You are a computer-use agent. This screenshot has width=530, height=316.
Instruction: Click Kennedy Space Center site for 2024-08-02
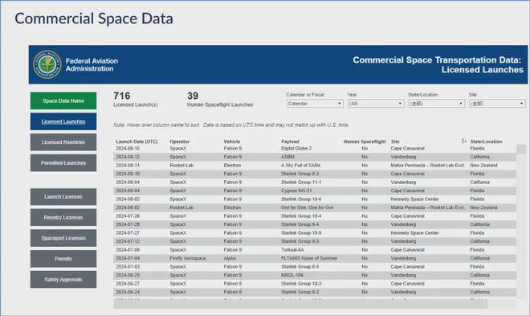(414, 199)
